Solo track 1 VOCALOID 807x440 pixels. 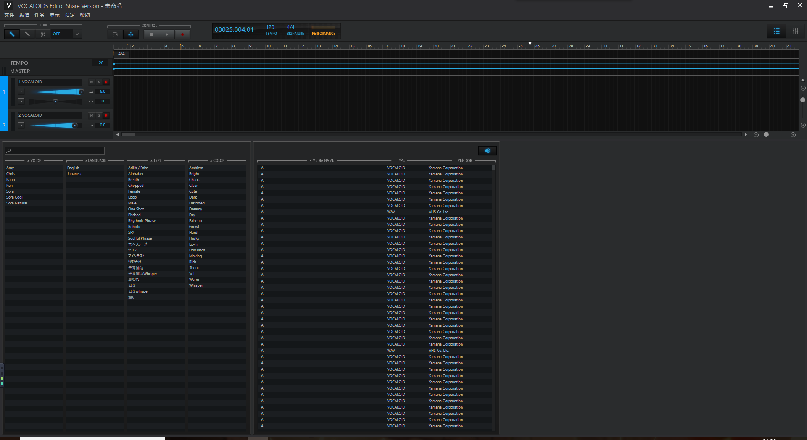[x=99, y=82]
